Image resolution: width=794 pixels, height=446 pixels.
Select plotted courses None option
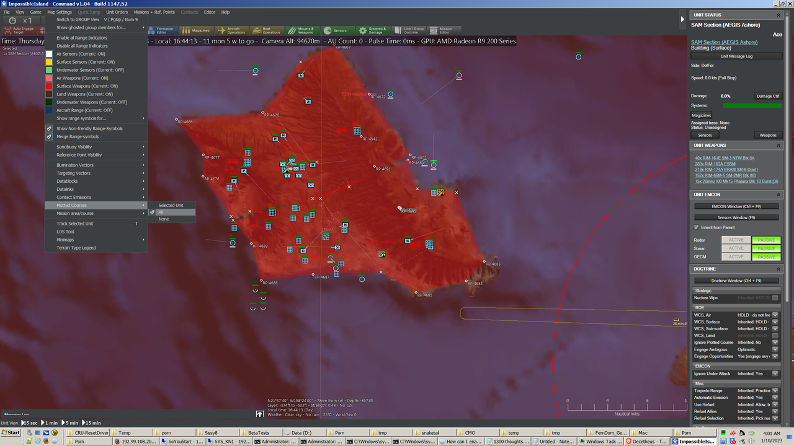click(163, 219)
